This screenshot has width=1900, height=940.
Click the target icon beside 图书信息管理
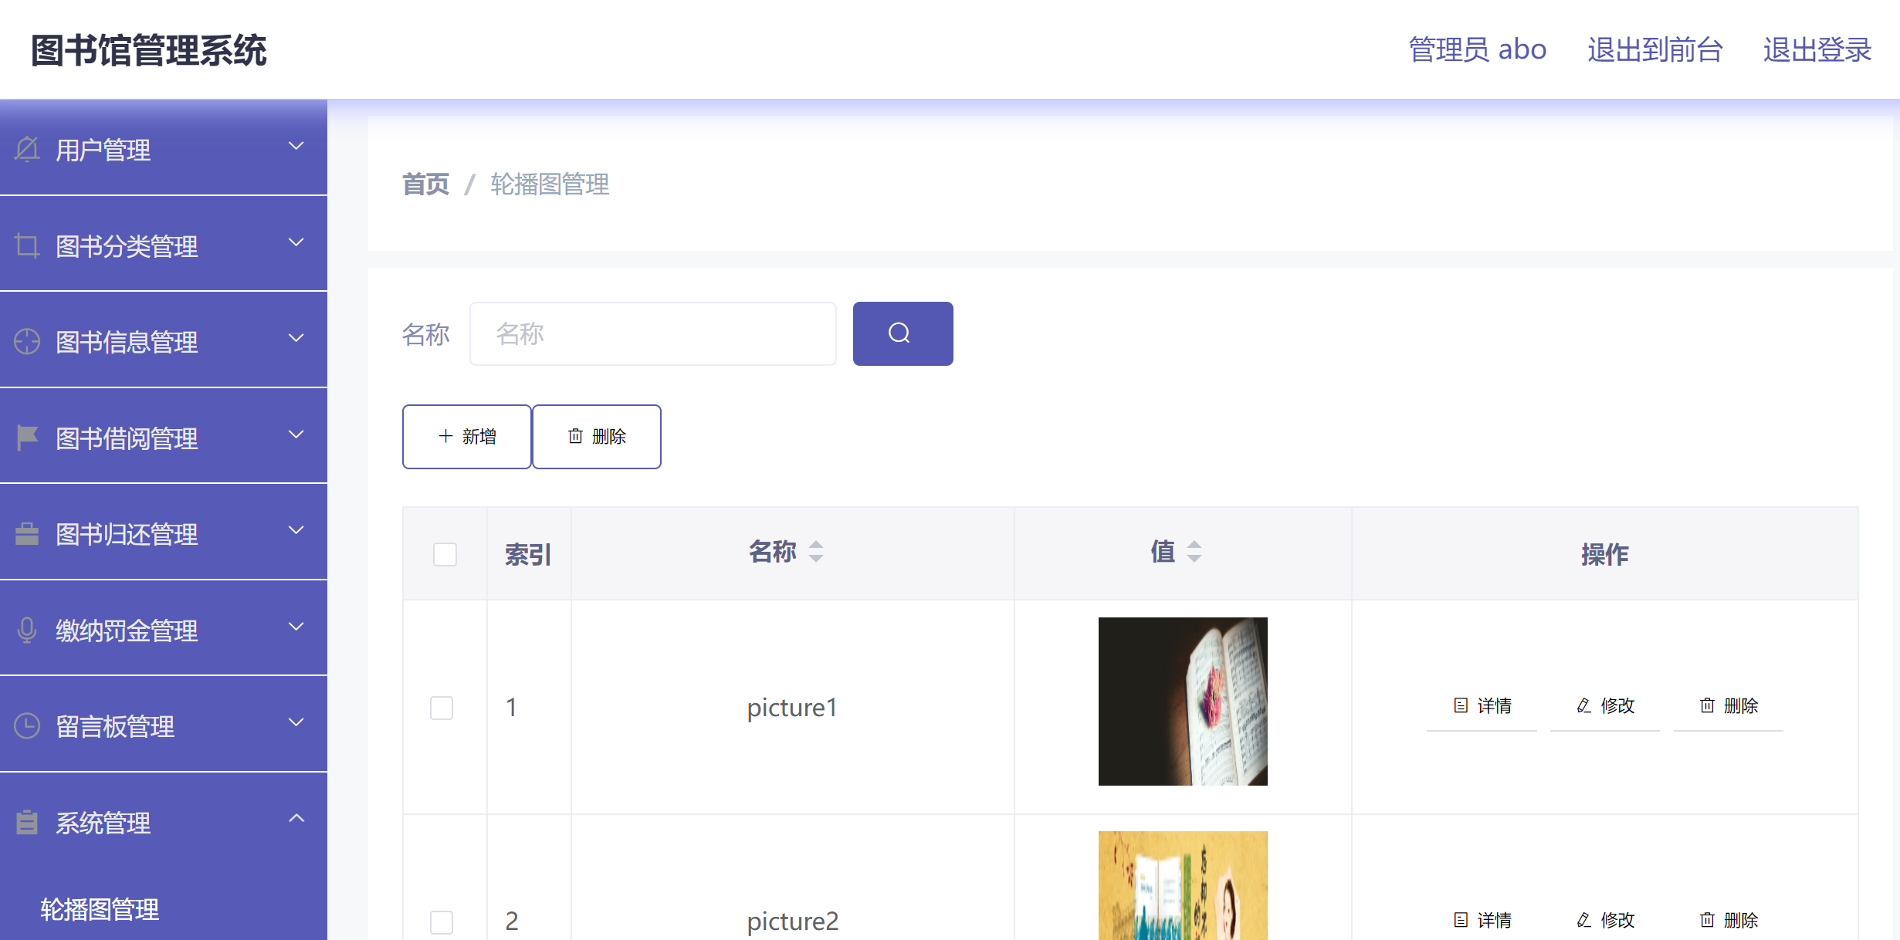pos(27,341)
